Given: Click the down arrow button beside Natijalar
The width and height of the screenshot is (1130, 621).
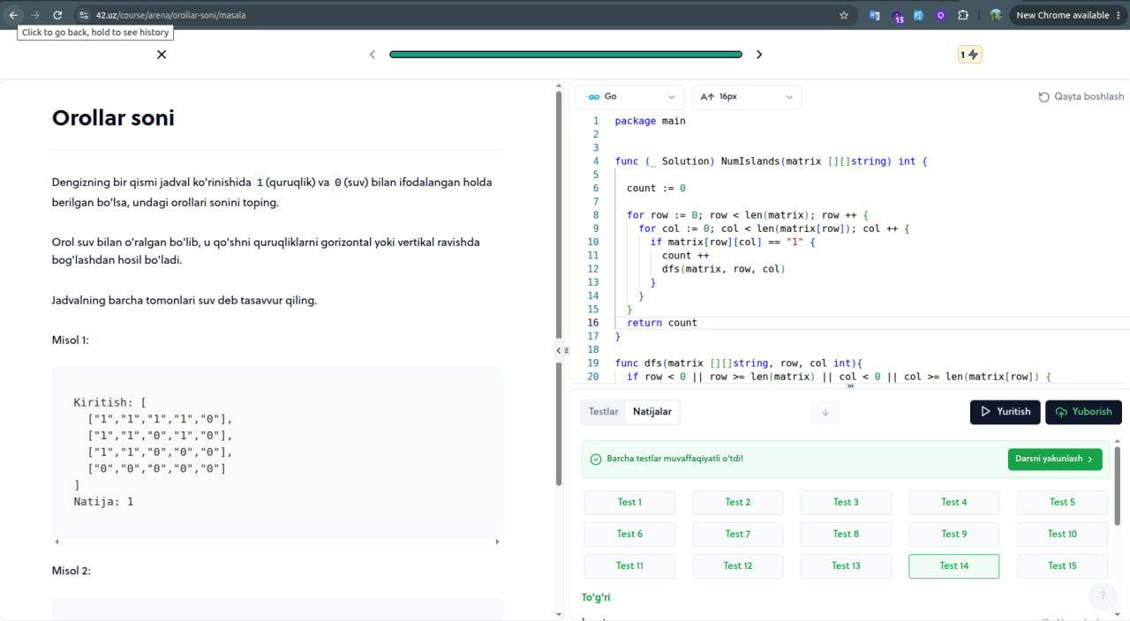Looking at the screenshot, I should click(825, 412).
